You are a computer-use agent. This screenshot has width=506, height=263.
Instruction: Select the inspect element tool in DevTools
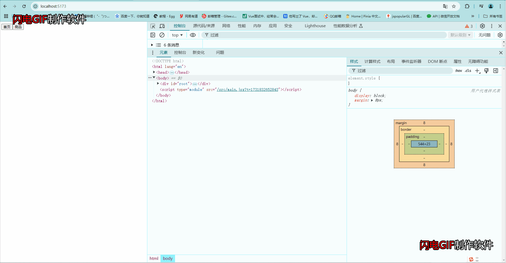coord(153,26)
